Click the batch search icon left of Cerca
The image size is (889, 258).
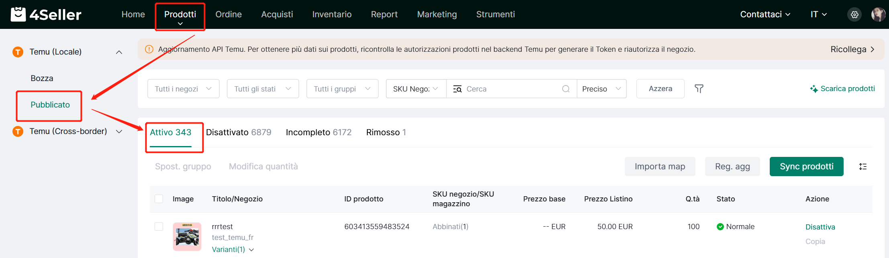click(x=457, y=89)
